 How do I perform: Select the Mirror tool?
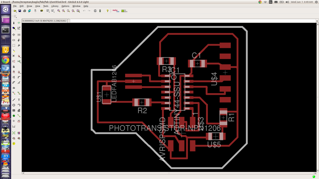click(14, 40)
